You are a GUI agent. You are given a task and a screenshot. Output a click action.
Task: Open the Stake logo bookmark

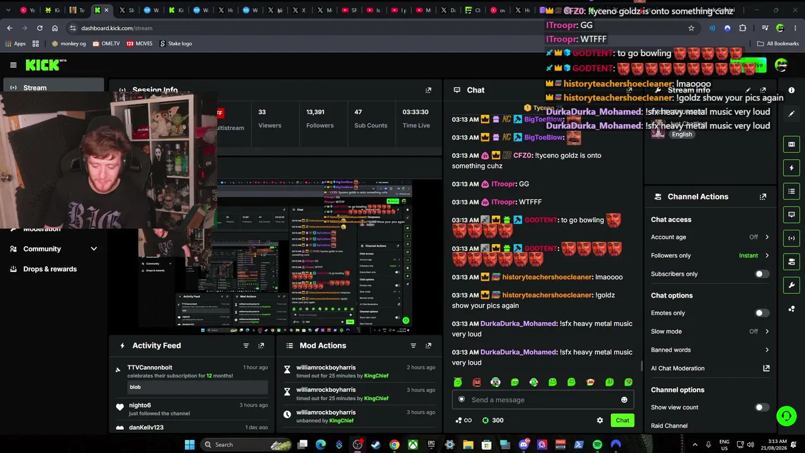click(175, 43)
